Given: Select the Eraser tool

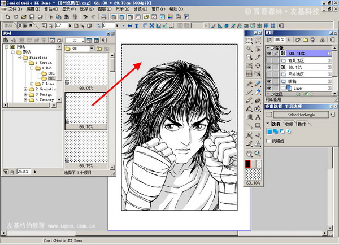Looking at the screenshot, I should pos(258,92).
